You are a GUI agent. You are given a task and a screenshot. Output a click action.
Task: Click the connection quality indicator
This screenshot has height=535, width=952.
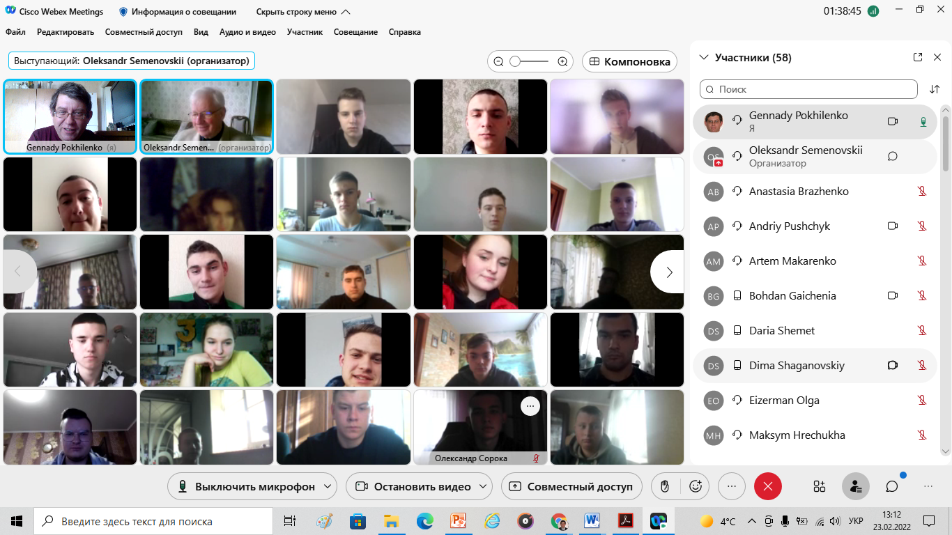(x=873, y=11)
